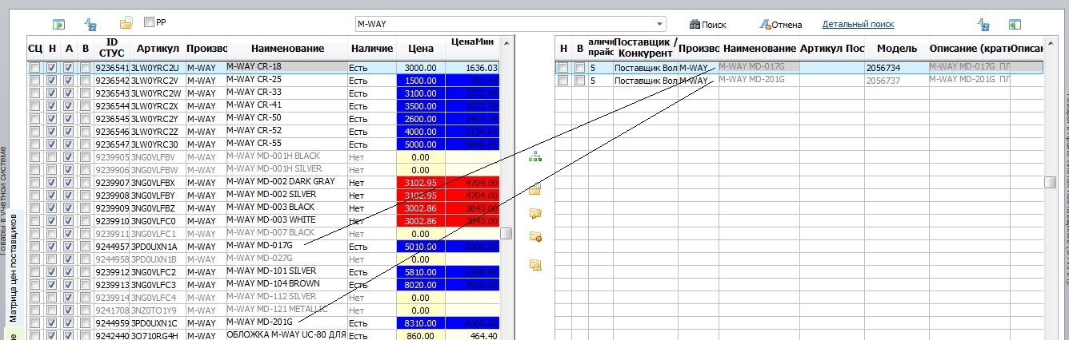
Task: Open the folder icon beside the PP checkbox
Action: (126, 24)
